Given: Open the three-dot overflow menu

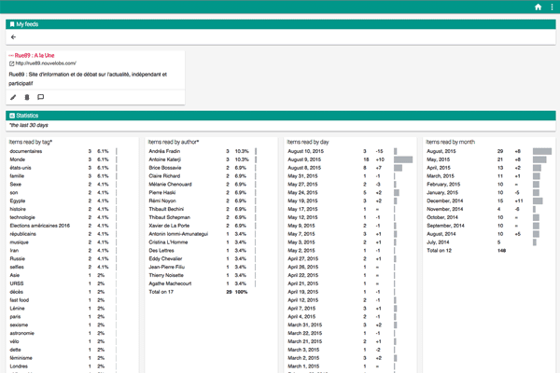Looking at the screenshot, I should coord(552,7).
